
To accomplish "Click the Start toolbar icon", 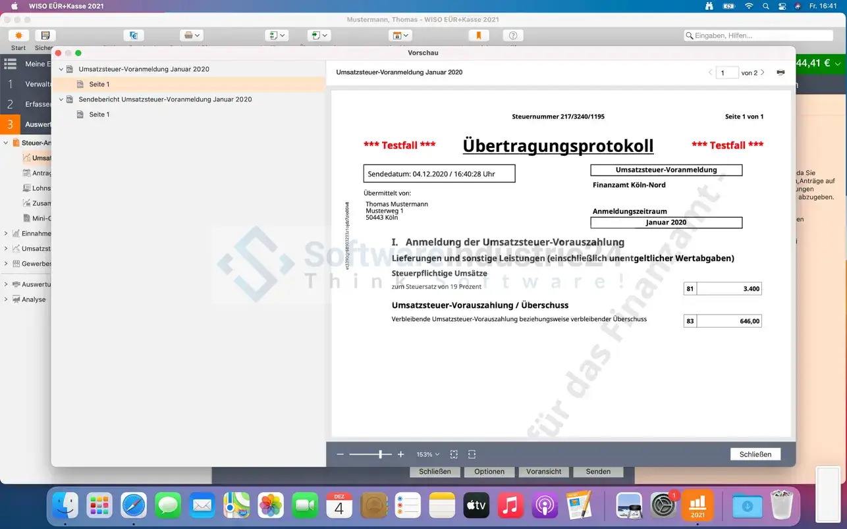I will [x=18, y=36].
